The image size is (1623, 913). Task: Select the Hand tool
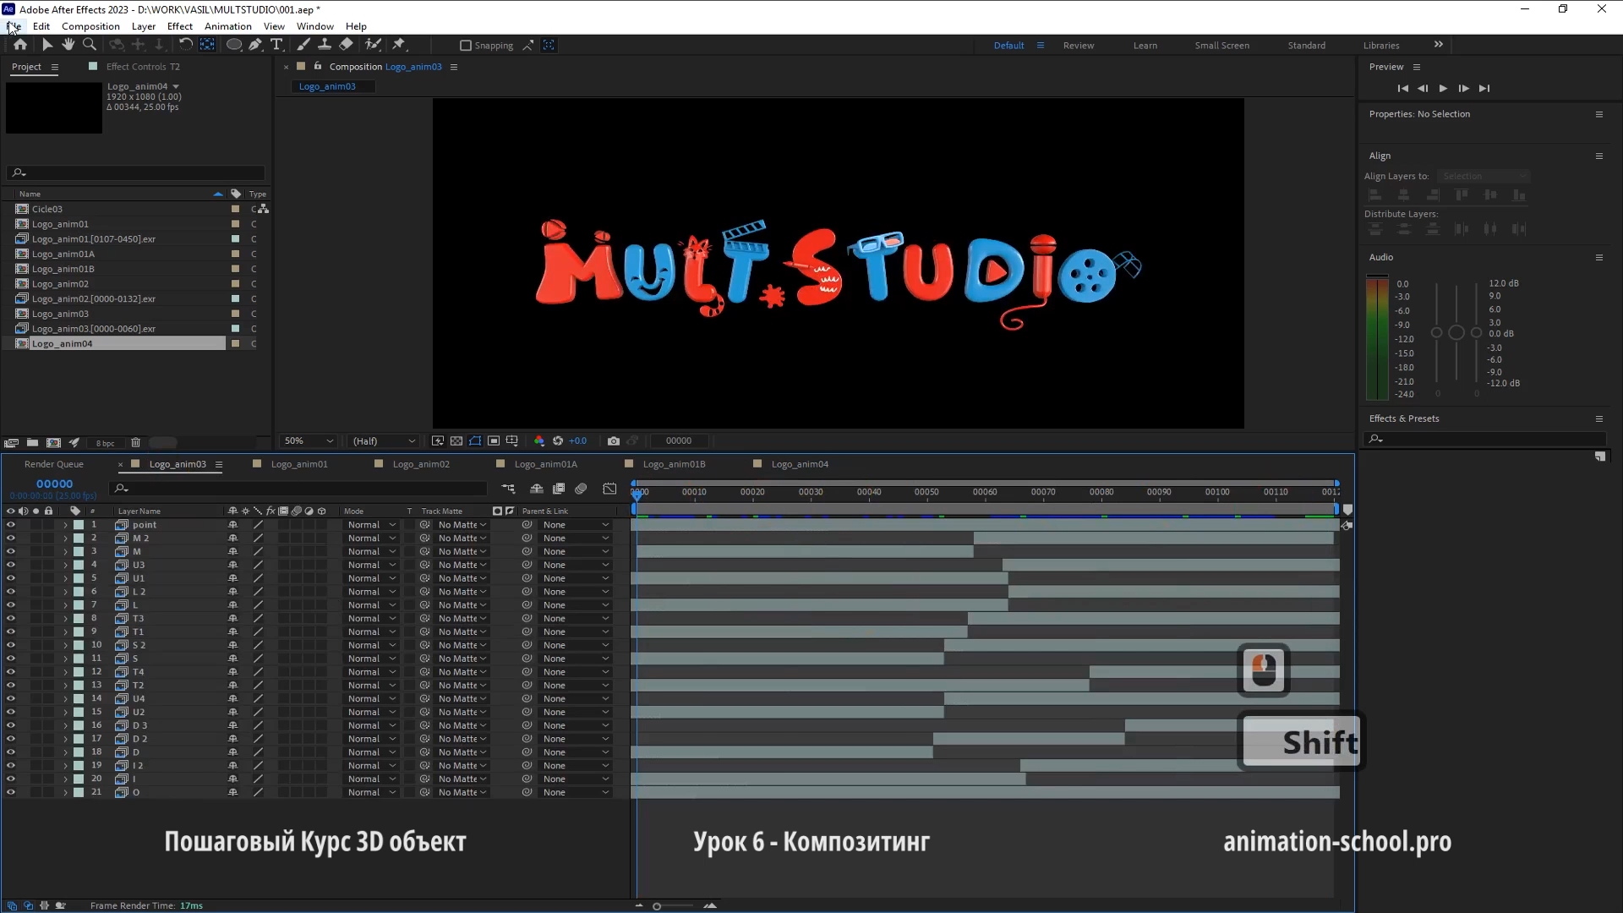click(68, 45)
